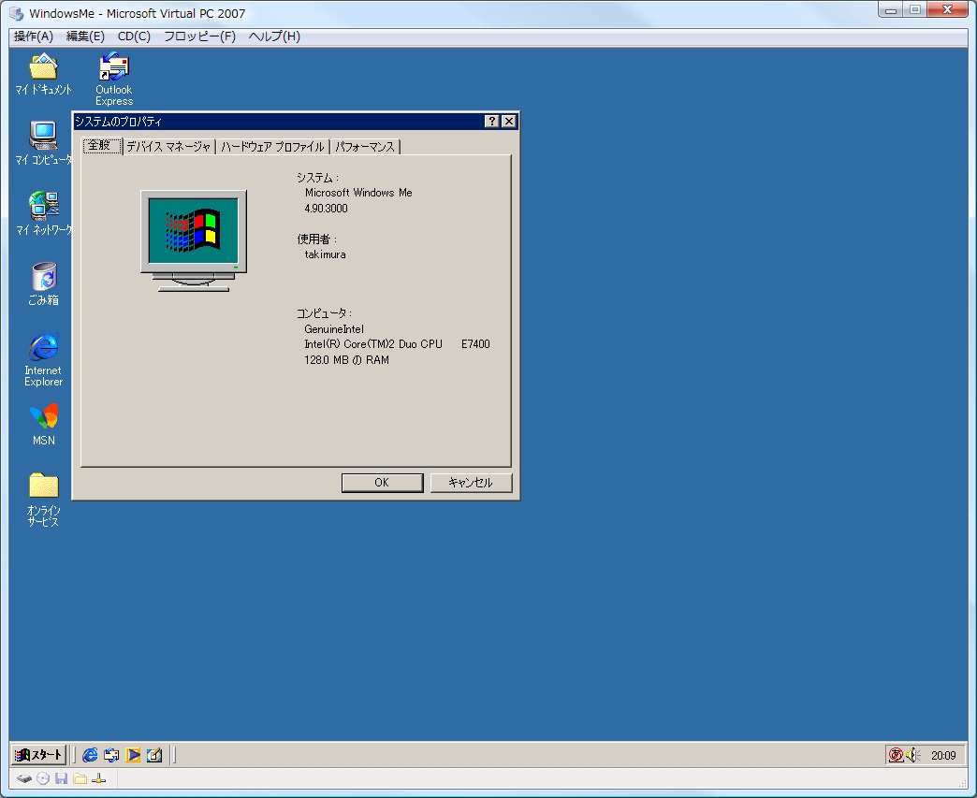
Task: Click the help question mark button in dialog
Action: coord(492,121)
